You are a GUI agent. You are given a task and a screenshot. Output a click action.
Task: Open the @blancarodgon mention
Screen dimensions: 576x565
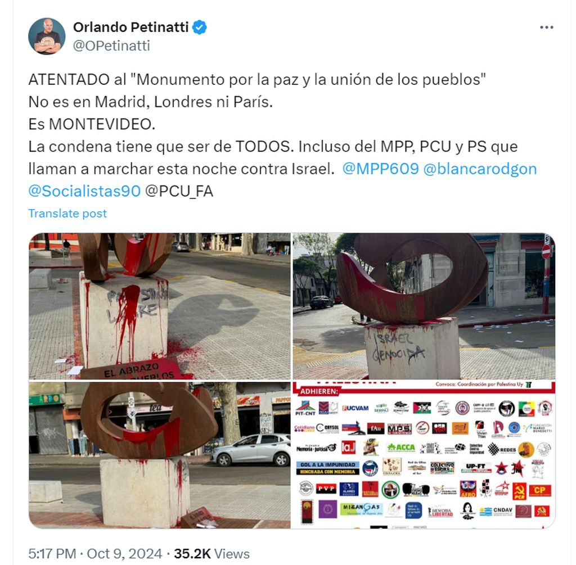coord(480,169)
